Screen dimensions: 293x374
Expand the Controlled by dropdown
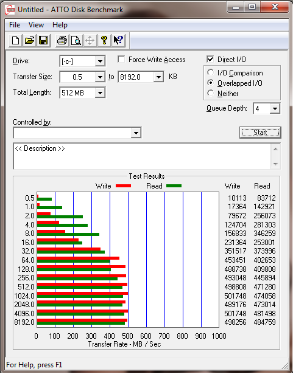pos(136,133)
